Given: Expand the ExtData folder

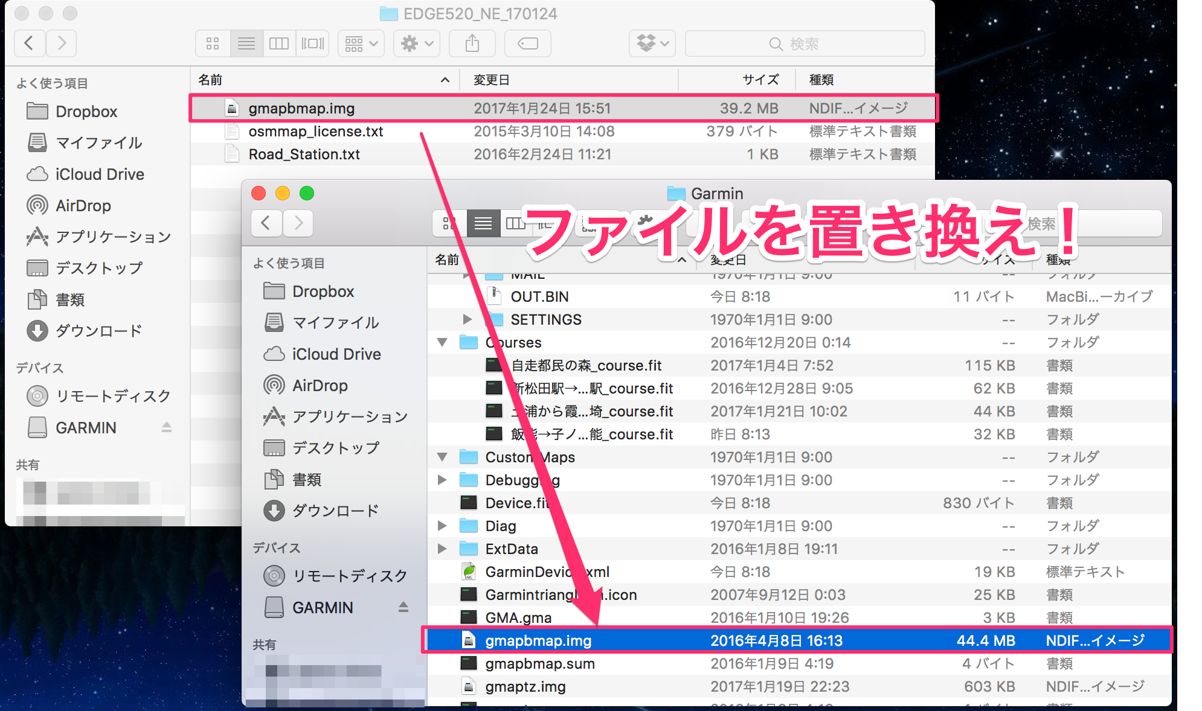Looking at the screenshot, I should pyautogui.click(x=442, y=549).
